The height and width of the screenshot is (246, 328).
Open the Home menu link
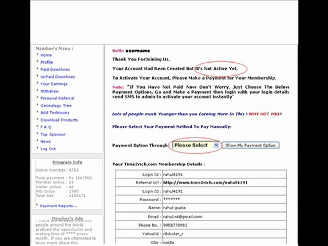46,55
